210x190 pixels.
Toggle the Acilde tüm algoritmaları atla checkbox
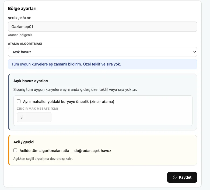(x=15, y=150)
